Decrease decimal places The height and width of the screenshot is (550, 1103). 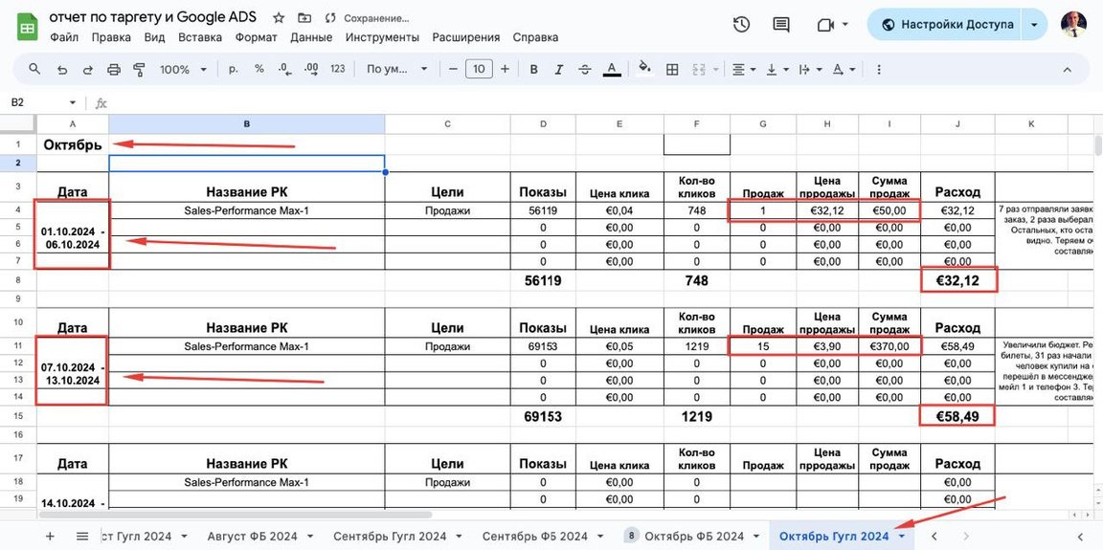coord(285,69)
